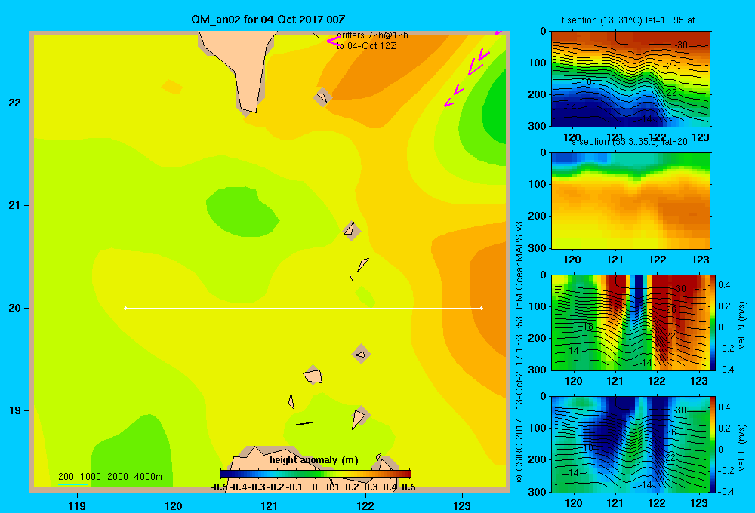755x513 pixels.
Task: Click the title "OM_an02 for 04-Oct-2017 00Z"
Action: point(268,20)
